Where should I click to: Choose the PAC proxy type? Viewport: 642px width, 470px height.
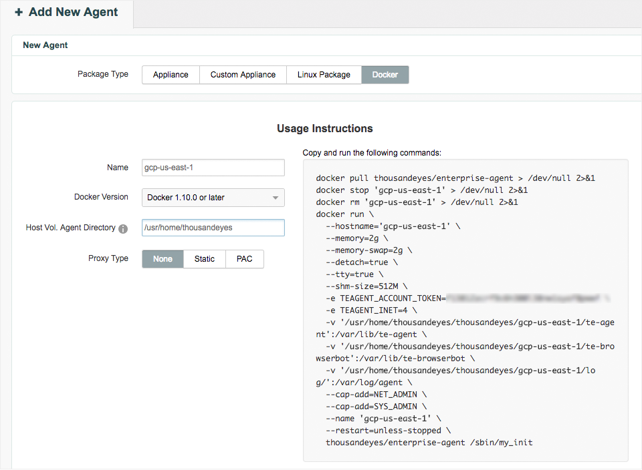click(245, 259)
